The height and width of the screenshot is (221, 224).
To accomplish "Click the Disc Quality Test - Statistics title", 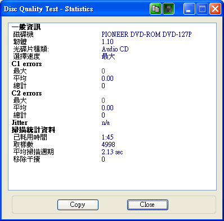I will (x=48, y=9).
